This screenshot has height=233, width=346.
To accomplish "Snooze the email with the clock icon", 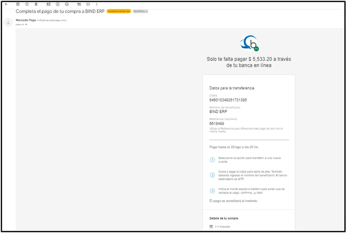I will point(58,4).
